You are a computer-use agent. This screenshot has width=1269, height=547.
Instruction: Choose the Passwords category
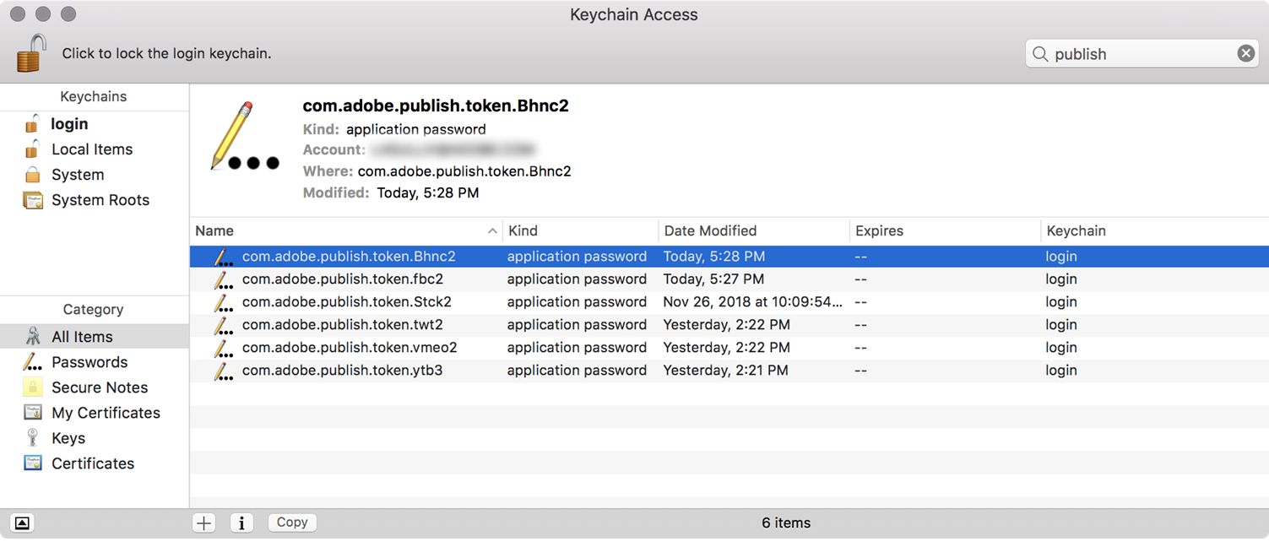point(89,362)
